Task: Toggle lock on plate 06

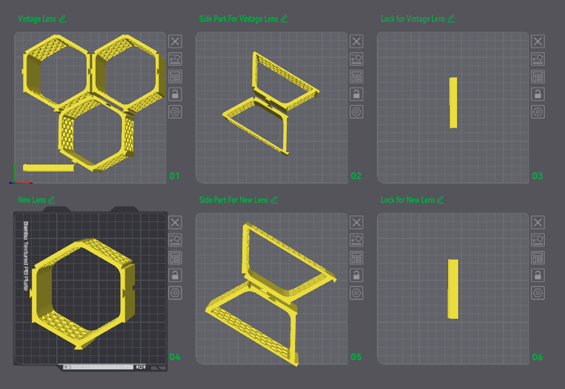Action: pyautogui.click(x=538, y=275)
